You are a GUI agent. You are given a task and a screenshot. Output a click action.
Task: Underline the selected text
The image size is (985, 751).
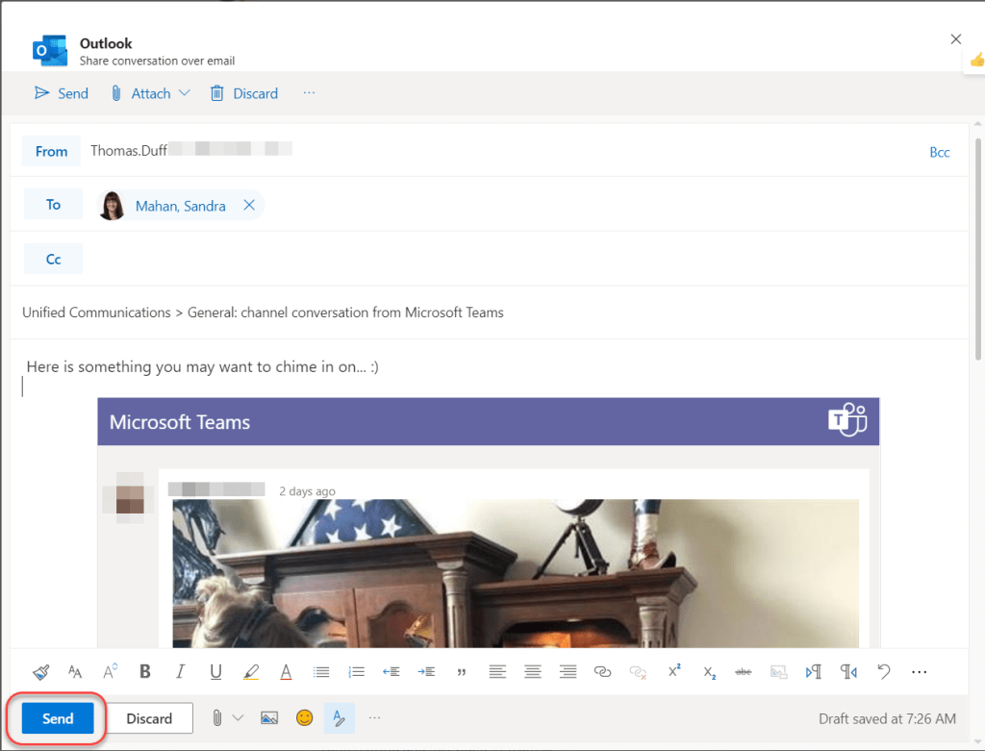click(x=215, y=671)
